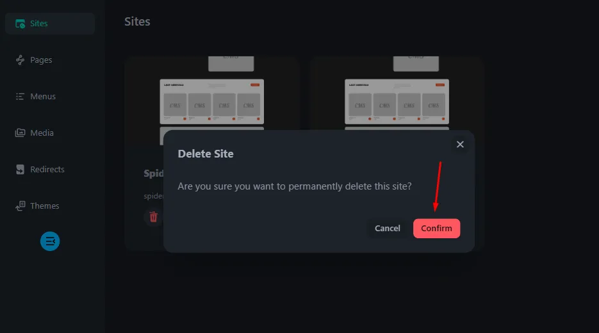The width and height of the screenshot is (599, 333).
Task: Click the Media gallery icon
Action: tap(21, 133)
